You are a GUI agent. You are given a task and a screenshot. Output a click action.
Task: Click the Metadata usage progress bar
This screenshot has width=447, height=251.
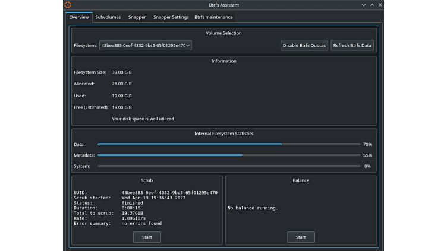(229, 155)
